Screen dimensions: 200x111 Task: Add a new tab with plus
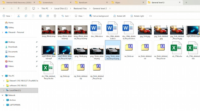pos(186,2)
